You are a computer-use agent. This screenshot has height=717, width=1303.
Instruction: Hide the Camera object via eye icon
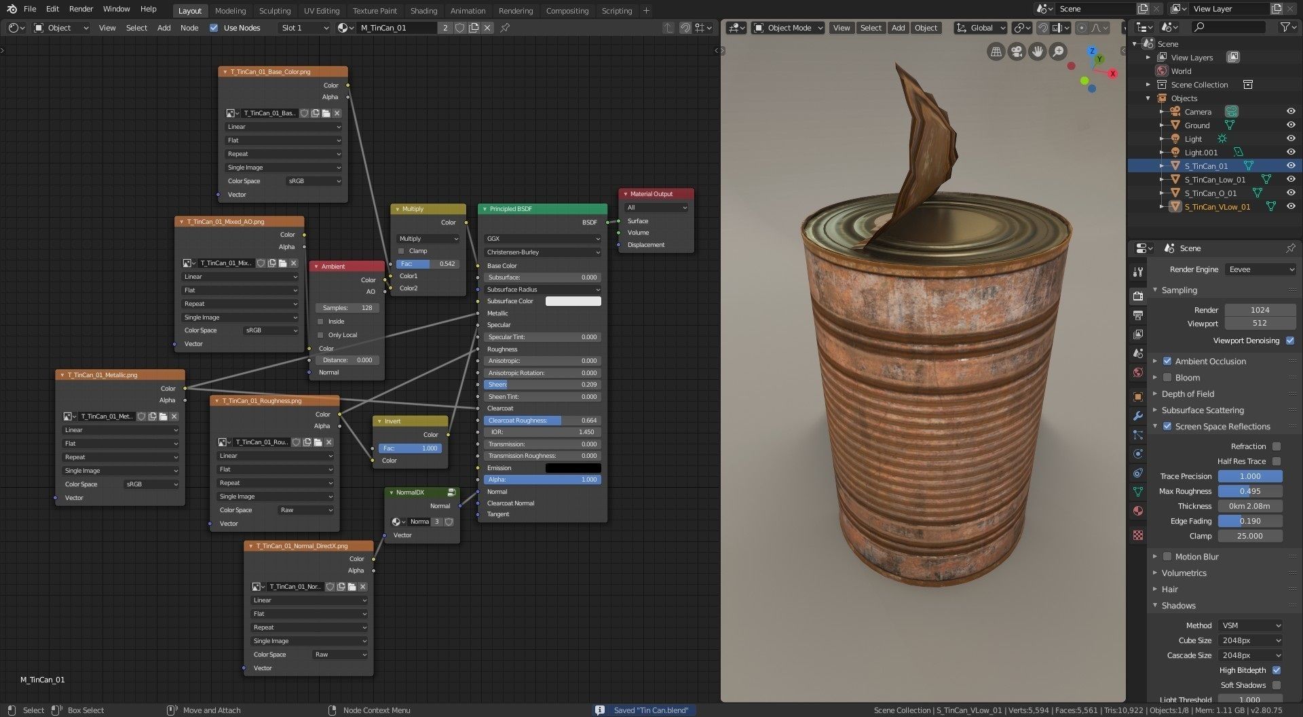point(1291,112)
